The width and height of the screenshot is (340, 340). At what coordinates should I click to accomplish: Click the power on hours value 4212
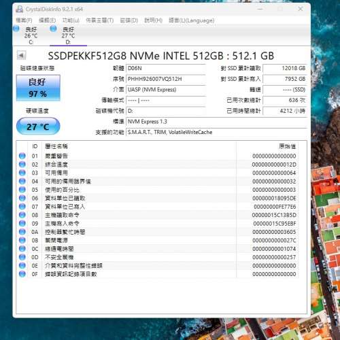point(285,111)
